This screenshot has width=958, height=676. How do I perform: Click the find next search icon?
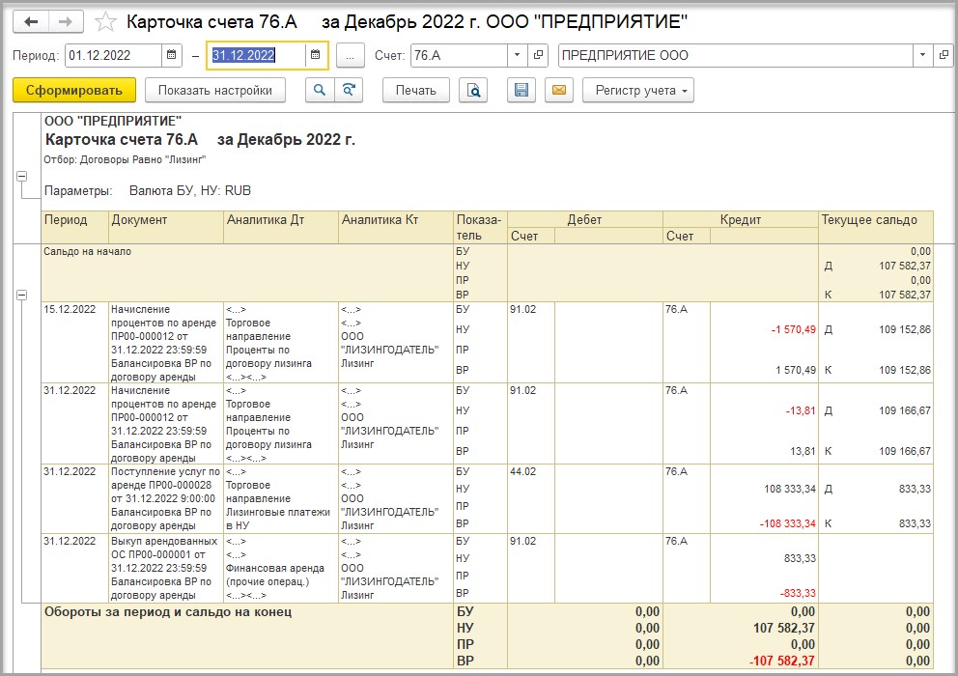tap(349, 91)
